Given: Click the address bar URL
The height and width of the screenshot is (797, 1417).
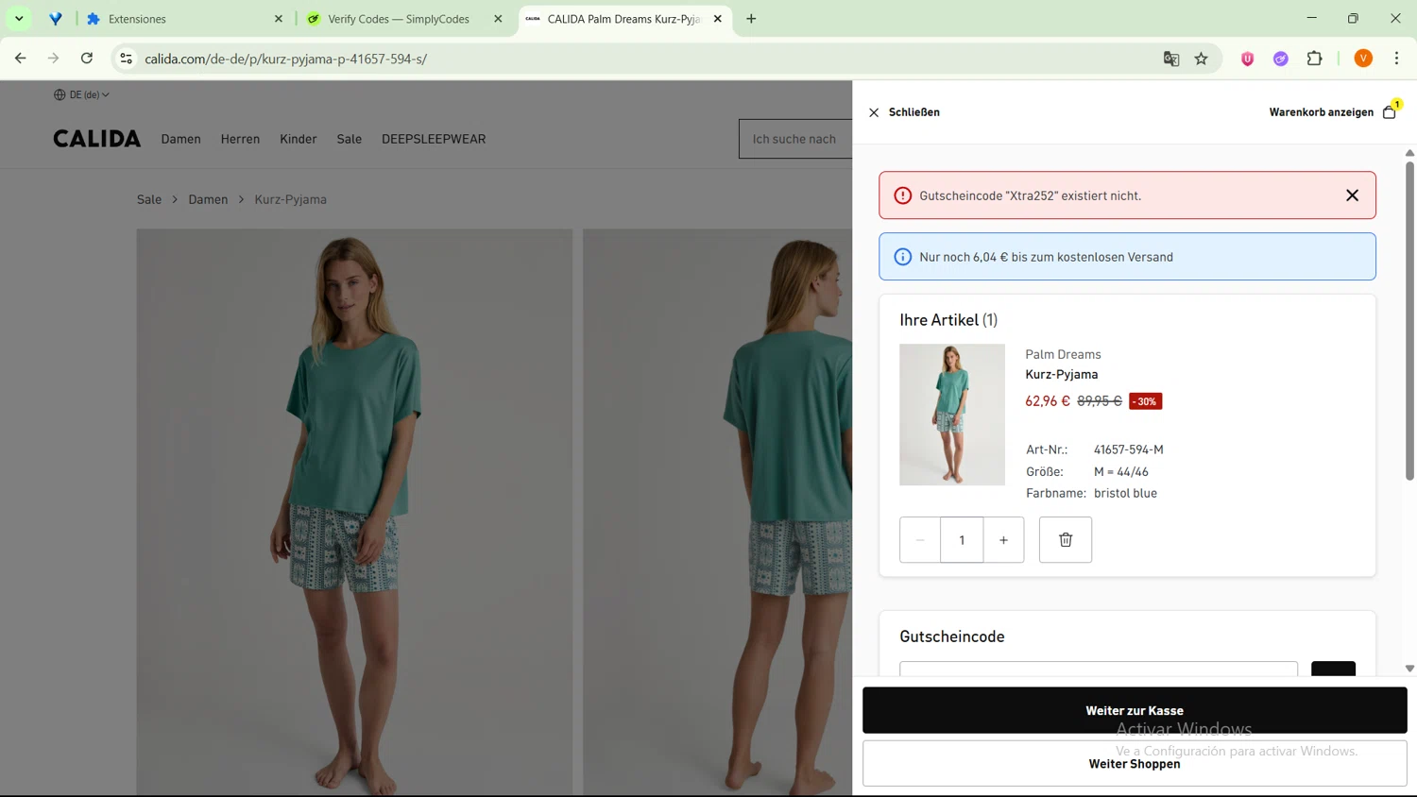Looking at the screenshot, I should 285,59.
